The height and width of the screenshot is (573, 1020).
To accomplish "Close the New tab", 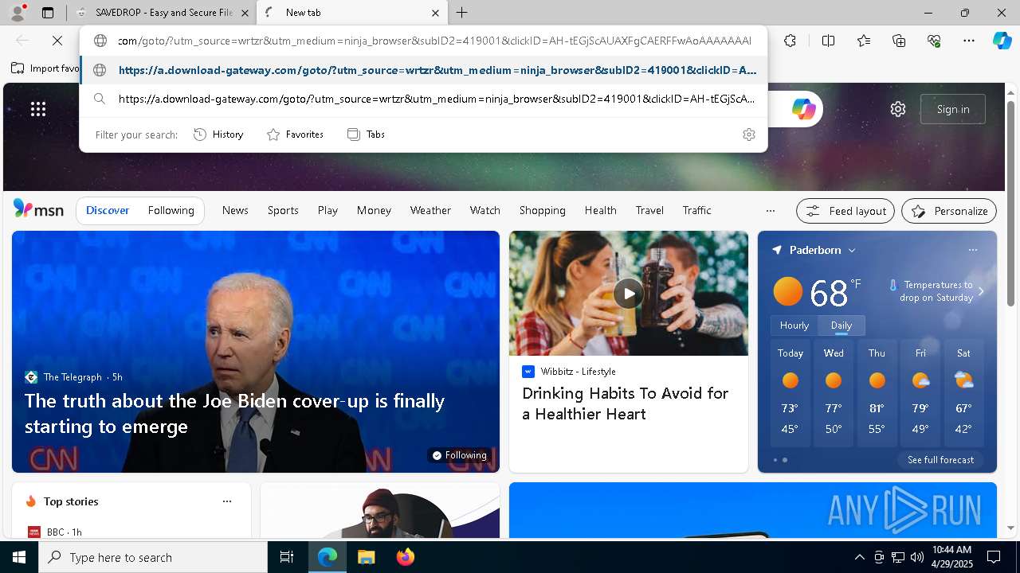I will pos(435,13).
